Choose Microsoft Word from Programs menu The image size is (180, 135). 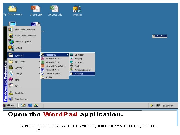pyautogui.click(x=55, y=70)
